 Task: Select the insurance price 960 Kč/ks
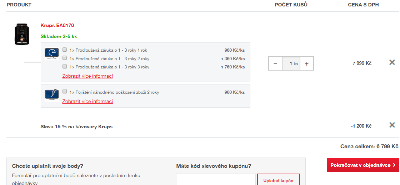click(234, 92)
